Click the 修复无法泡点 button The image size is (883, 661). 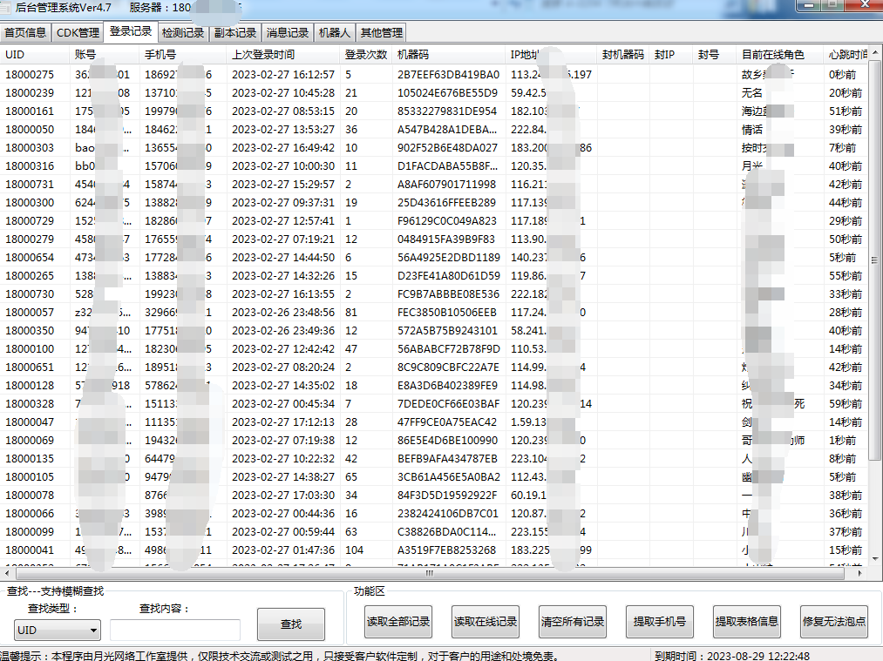coord(834,622)
